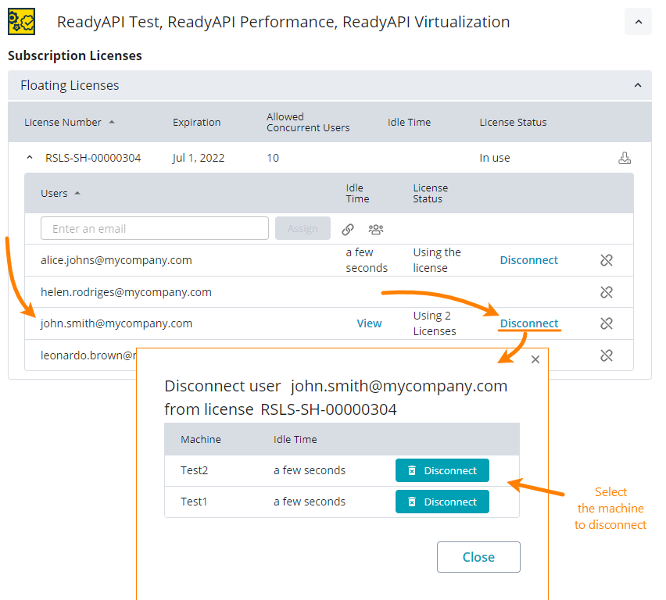Click the user group icon beside Assign
The image size is (666, 600).
(x=376, y=229)
